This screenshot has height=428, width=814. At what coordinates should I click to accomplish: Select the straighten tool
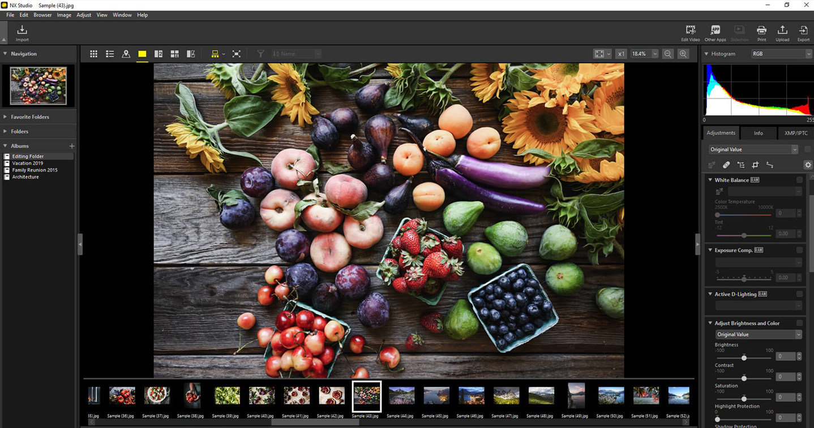coord(770,165)
